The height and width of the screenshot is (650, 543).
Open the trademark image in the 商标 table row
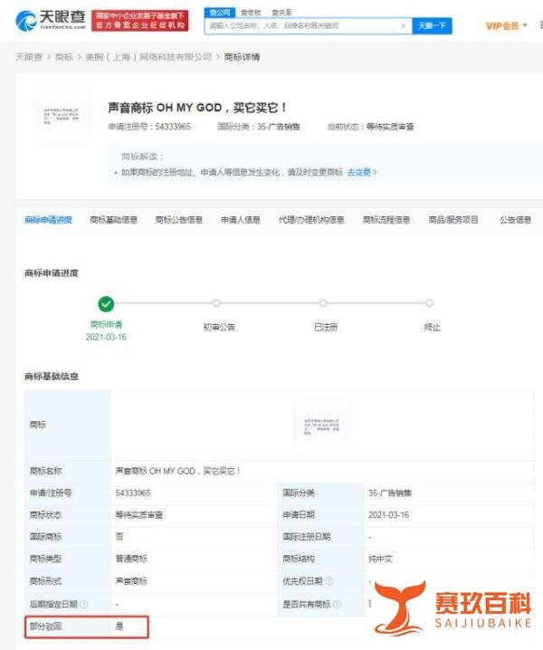[322, 425]
